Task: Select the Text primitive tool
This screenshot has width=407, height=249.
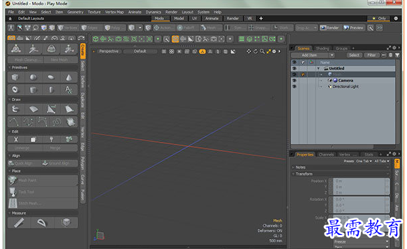Action: point(69,90)
